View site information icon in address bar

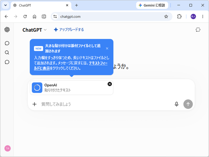55,17
